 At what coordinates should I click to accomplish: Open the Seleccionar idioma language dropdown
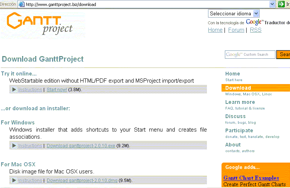[234, 13]
